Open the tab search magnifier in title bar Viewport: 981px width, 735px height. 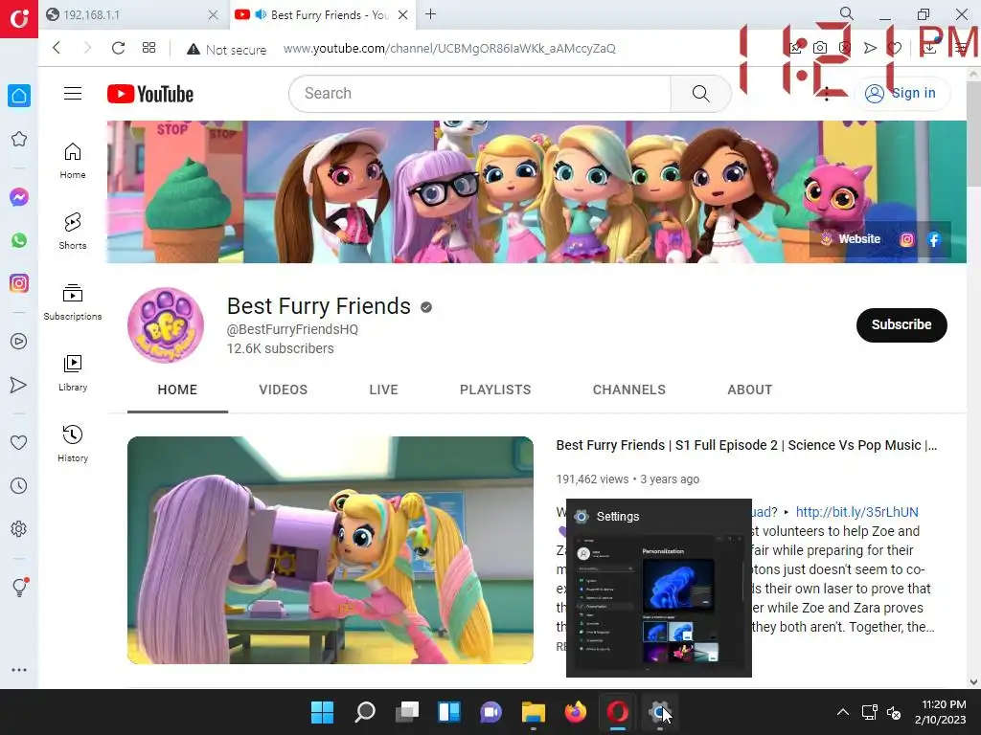(x=847, y=13)
